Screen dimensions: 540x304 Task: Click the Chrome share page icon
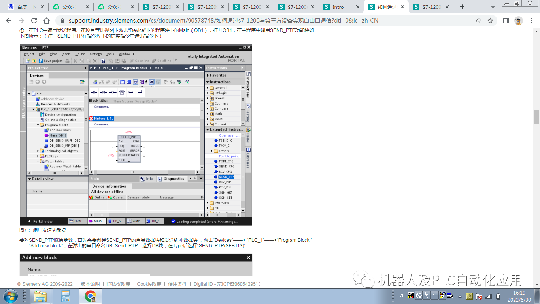tap(478, 21)
